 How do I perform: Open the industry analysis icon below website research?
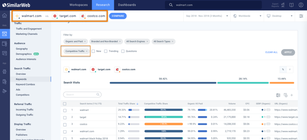(x=5, y=43)
